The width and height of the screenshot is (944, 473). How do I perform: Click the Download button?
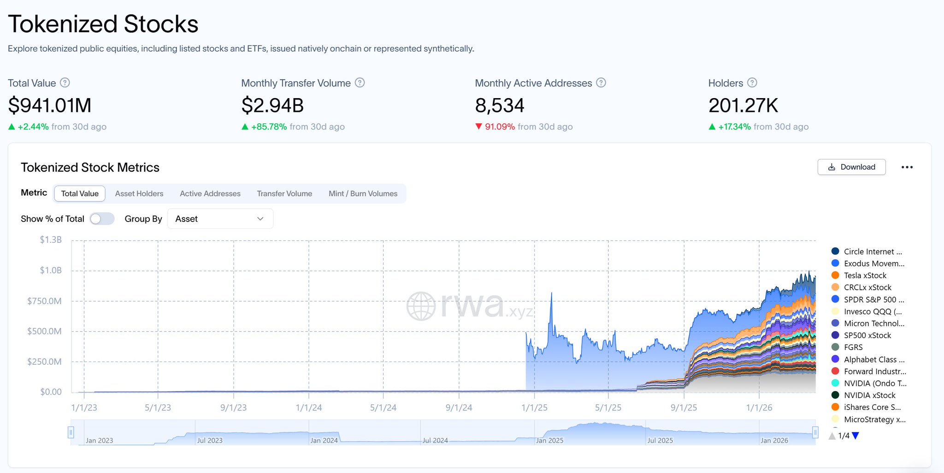click(x=851, y=167)
